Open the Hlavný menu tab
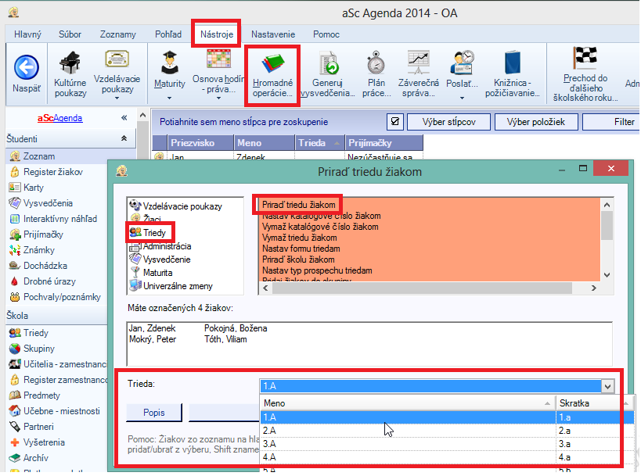The image size is (641, 476). pos(28,34)
